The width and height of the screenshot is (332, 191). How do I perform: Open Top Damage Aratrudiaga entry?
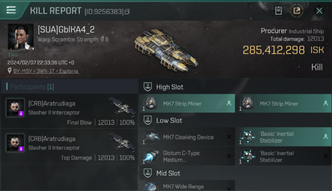[69, 146]
